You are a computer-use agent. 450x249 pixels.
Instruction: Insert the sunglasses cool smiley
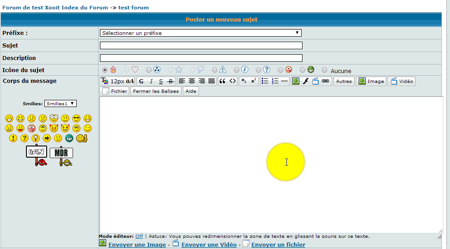click(76, 118)
